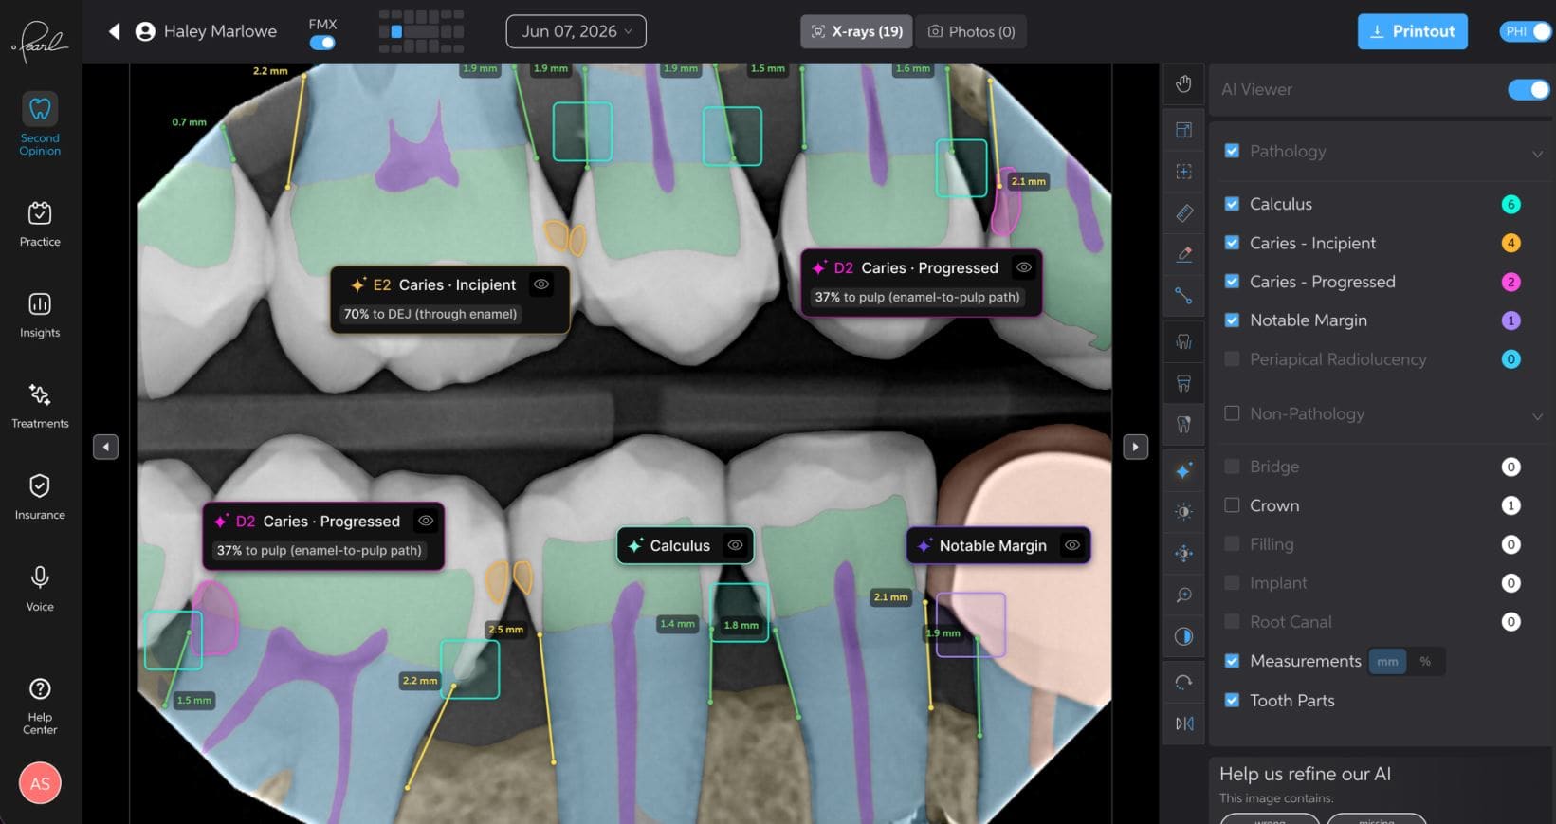This screenshot has height=824, width=1556.
Task: Go to previous X-ray with left arrow
Action: pyautogui.click(x=105, y=447)
